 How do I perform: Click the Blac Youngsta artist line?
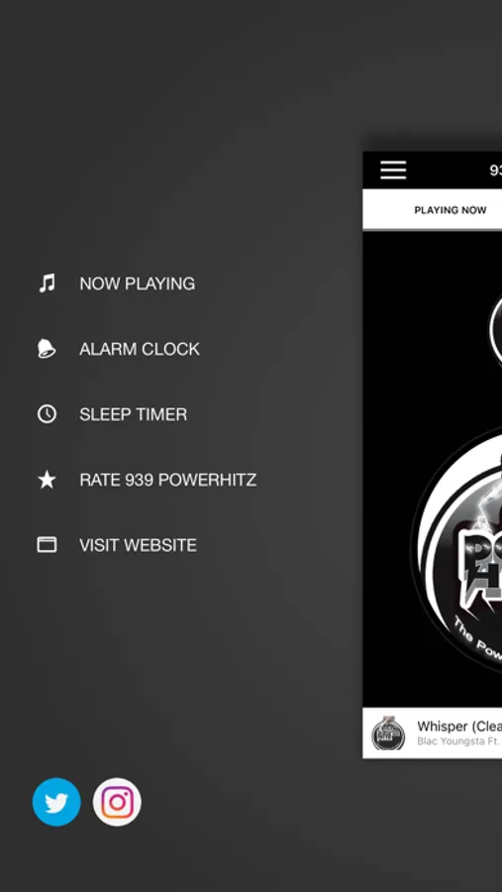tap(459, 741)
